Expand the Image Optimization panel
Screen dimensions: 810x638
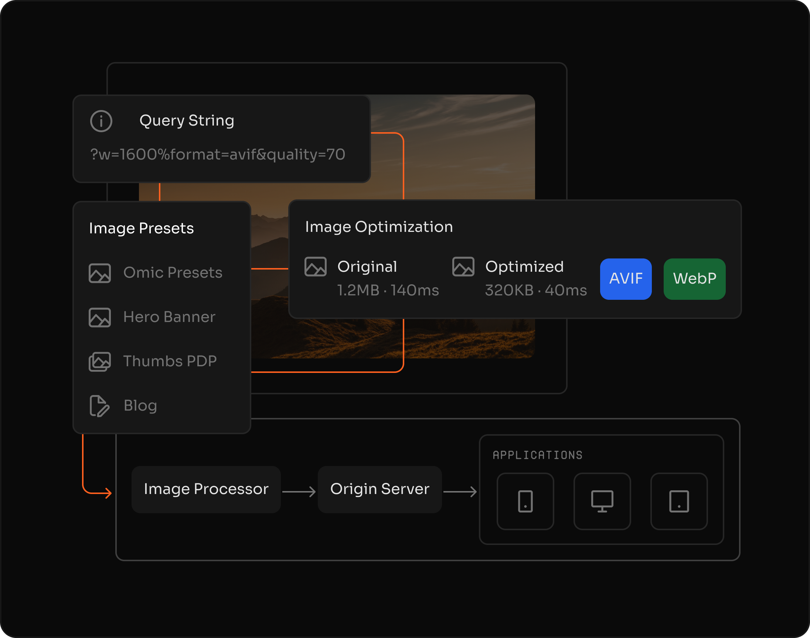tap(379, 227)
